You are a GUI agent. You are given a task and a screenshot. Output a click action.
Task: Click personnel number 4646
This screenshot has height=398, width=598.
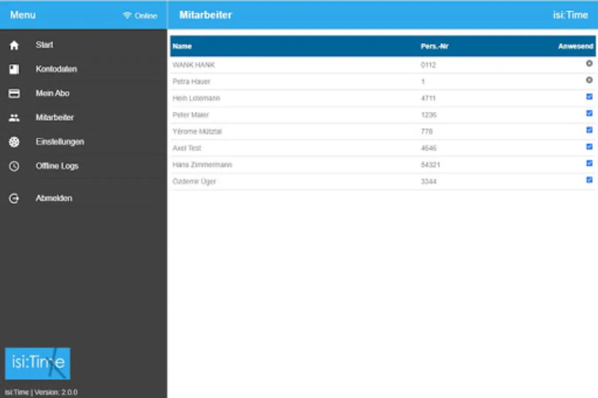428,148
